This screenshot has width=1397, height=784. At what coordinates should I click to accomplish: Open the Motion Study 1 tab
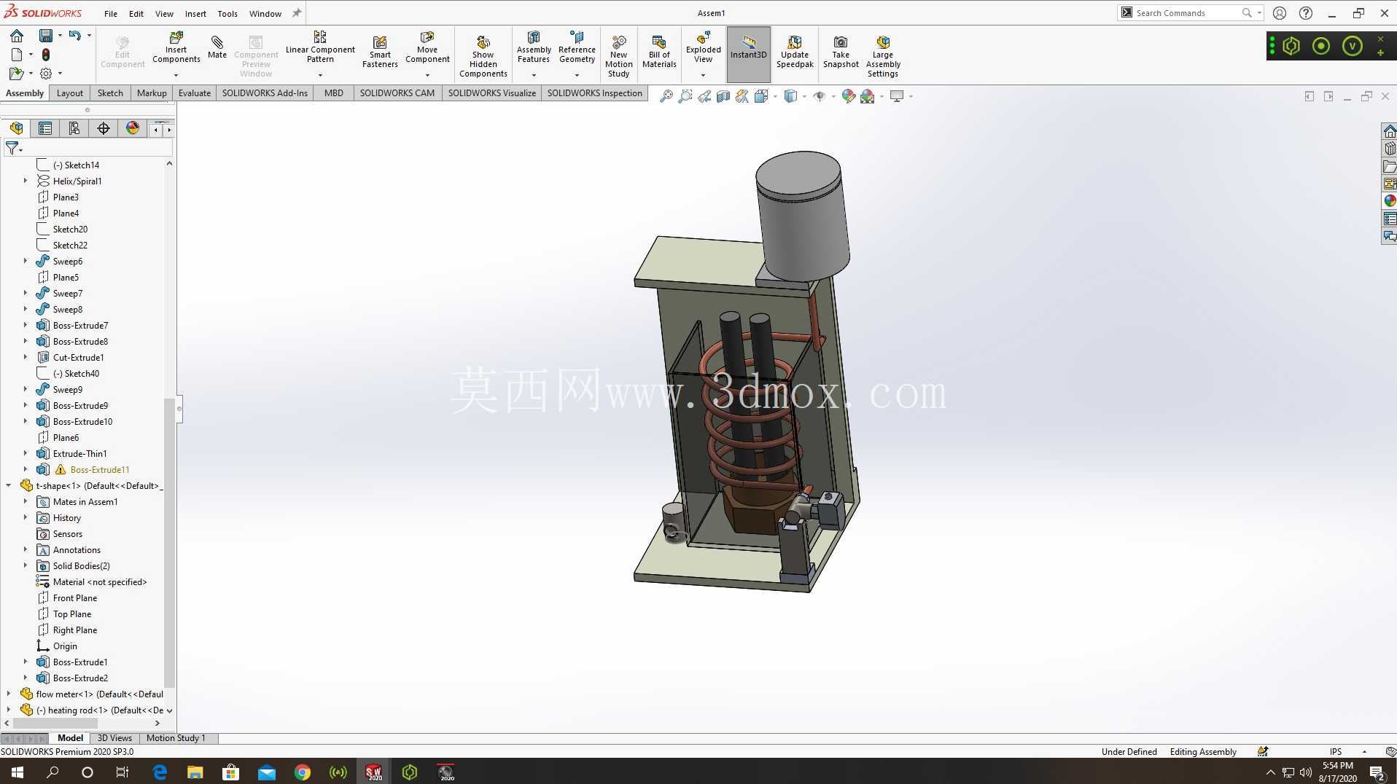point(176,738)
